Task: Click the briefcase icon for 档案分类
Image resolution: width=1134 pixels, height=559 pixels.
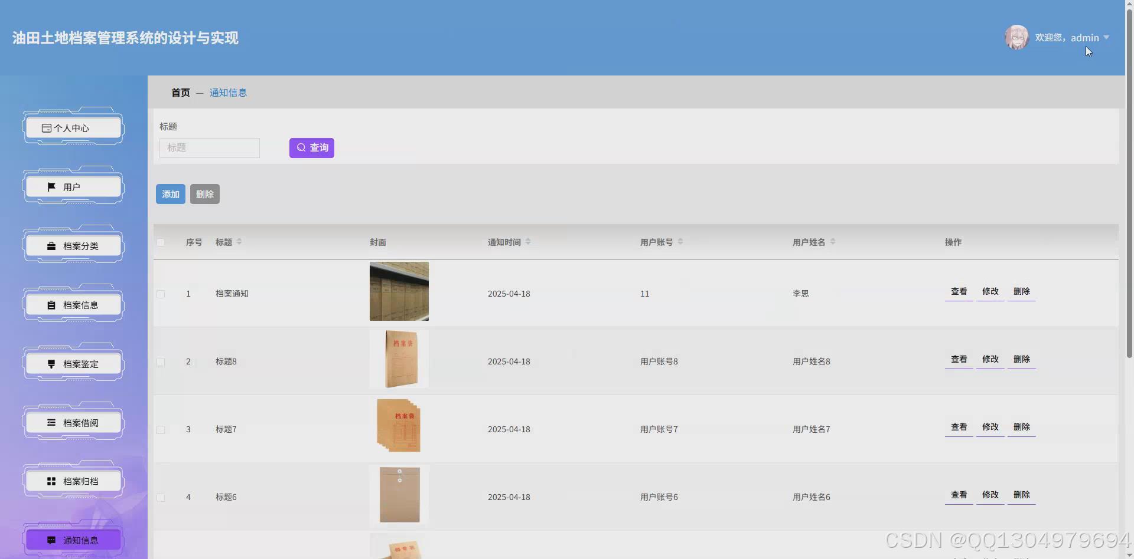Action: point(51,246)
